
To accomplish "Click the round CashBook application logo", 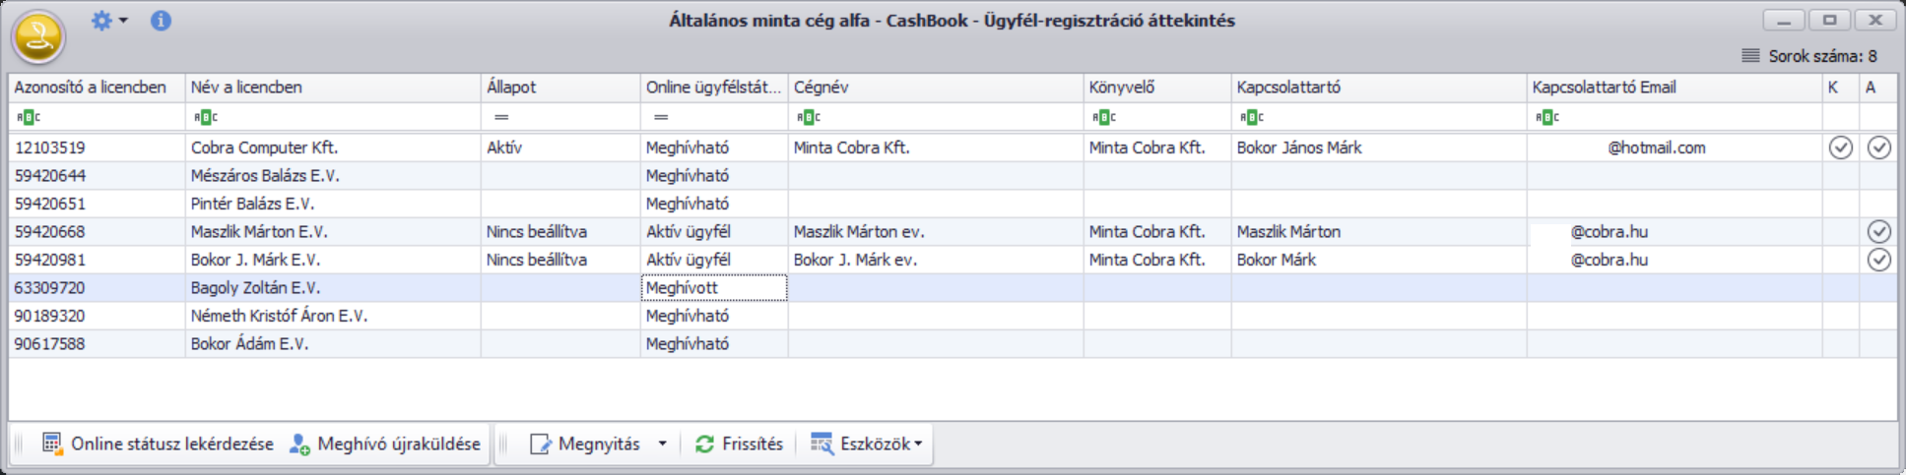I will pos(38,37).
